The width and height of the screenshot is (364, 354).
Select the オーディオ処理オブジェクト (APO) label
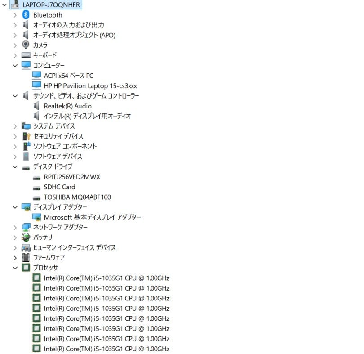(74, 35)
